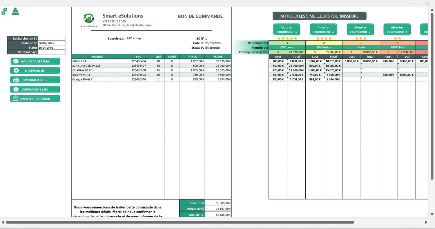Click the minus icon on SUPPRIMER LE BC
Image resolution: width=435 pixels, height=229 pixels.
pos(16,89)
